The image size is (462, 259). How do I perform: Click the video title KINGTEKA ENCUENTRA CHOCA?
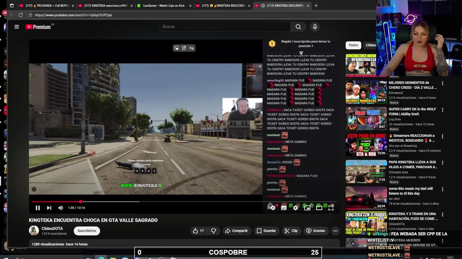(x=93, y=220)
